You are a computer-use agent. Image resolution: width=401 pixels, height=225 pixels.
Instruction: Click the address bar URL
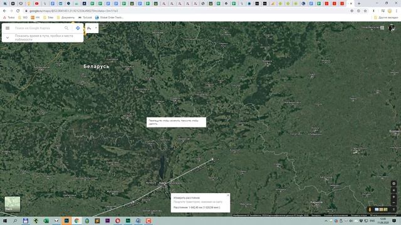tap(74, 11)
